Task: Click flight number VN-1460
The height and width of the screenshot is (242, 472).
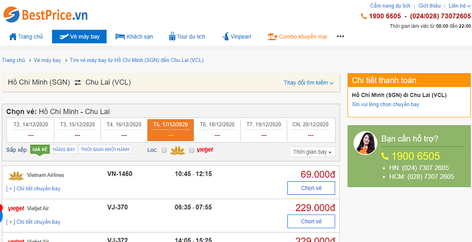Action: pyautogui.click(x=120, y=174)
